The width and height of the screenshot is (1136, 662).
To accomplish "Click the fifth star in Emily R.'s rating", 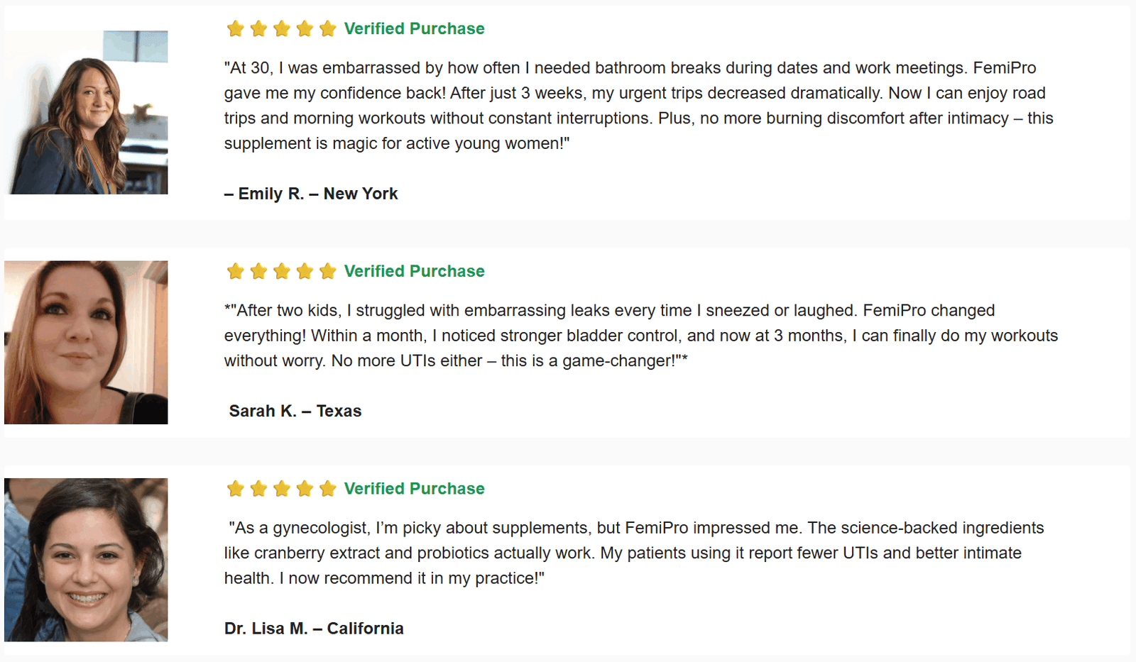I will 327,28.
